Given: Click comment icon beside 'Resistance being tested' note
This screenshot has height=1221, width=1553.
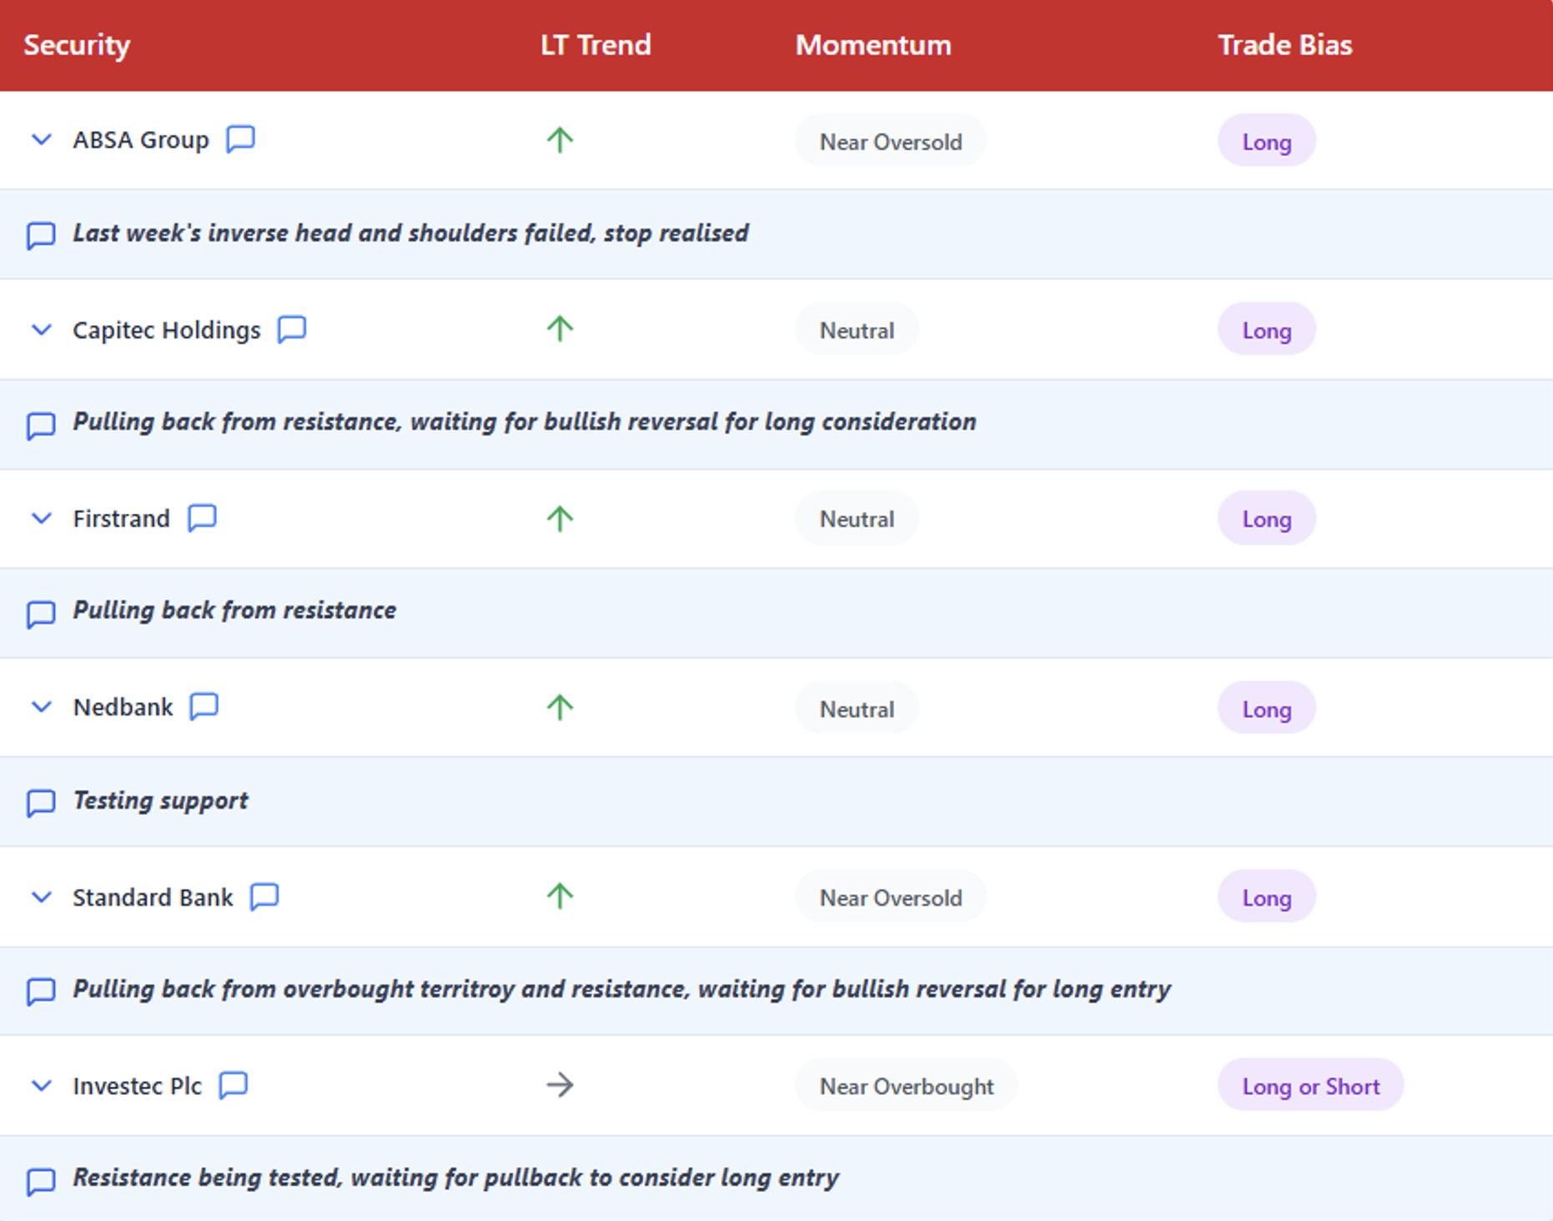Looking at the screenshot, I should point(41,1182).
